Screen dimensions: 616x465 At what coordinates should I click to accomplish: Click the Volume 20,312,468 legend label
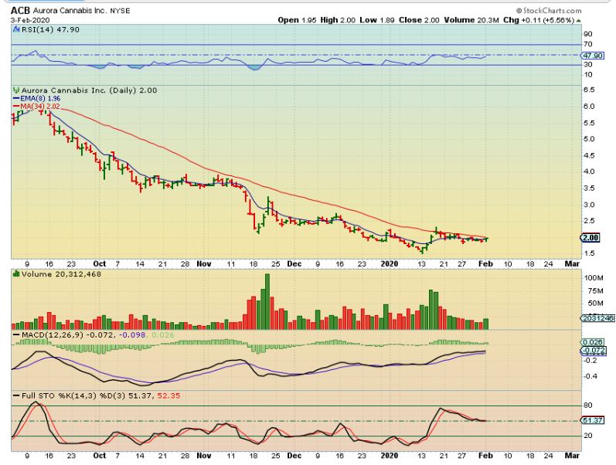(x=61, y=273)
